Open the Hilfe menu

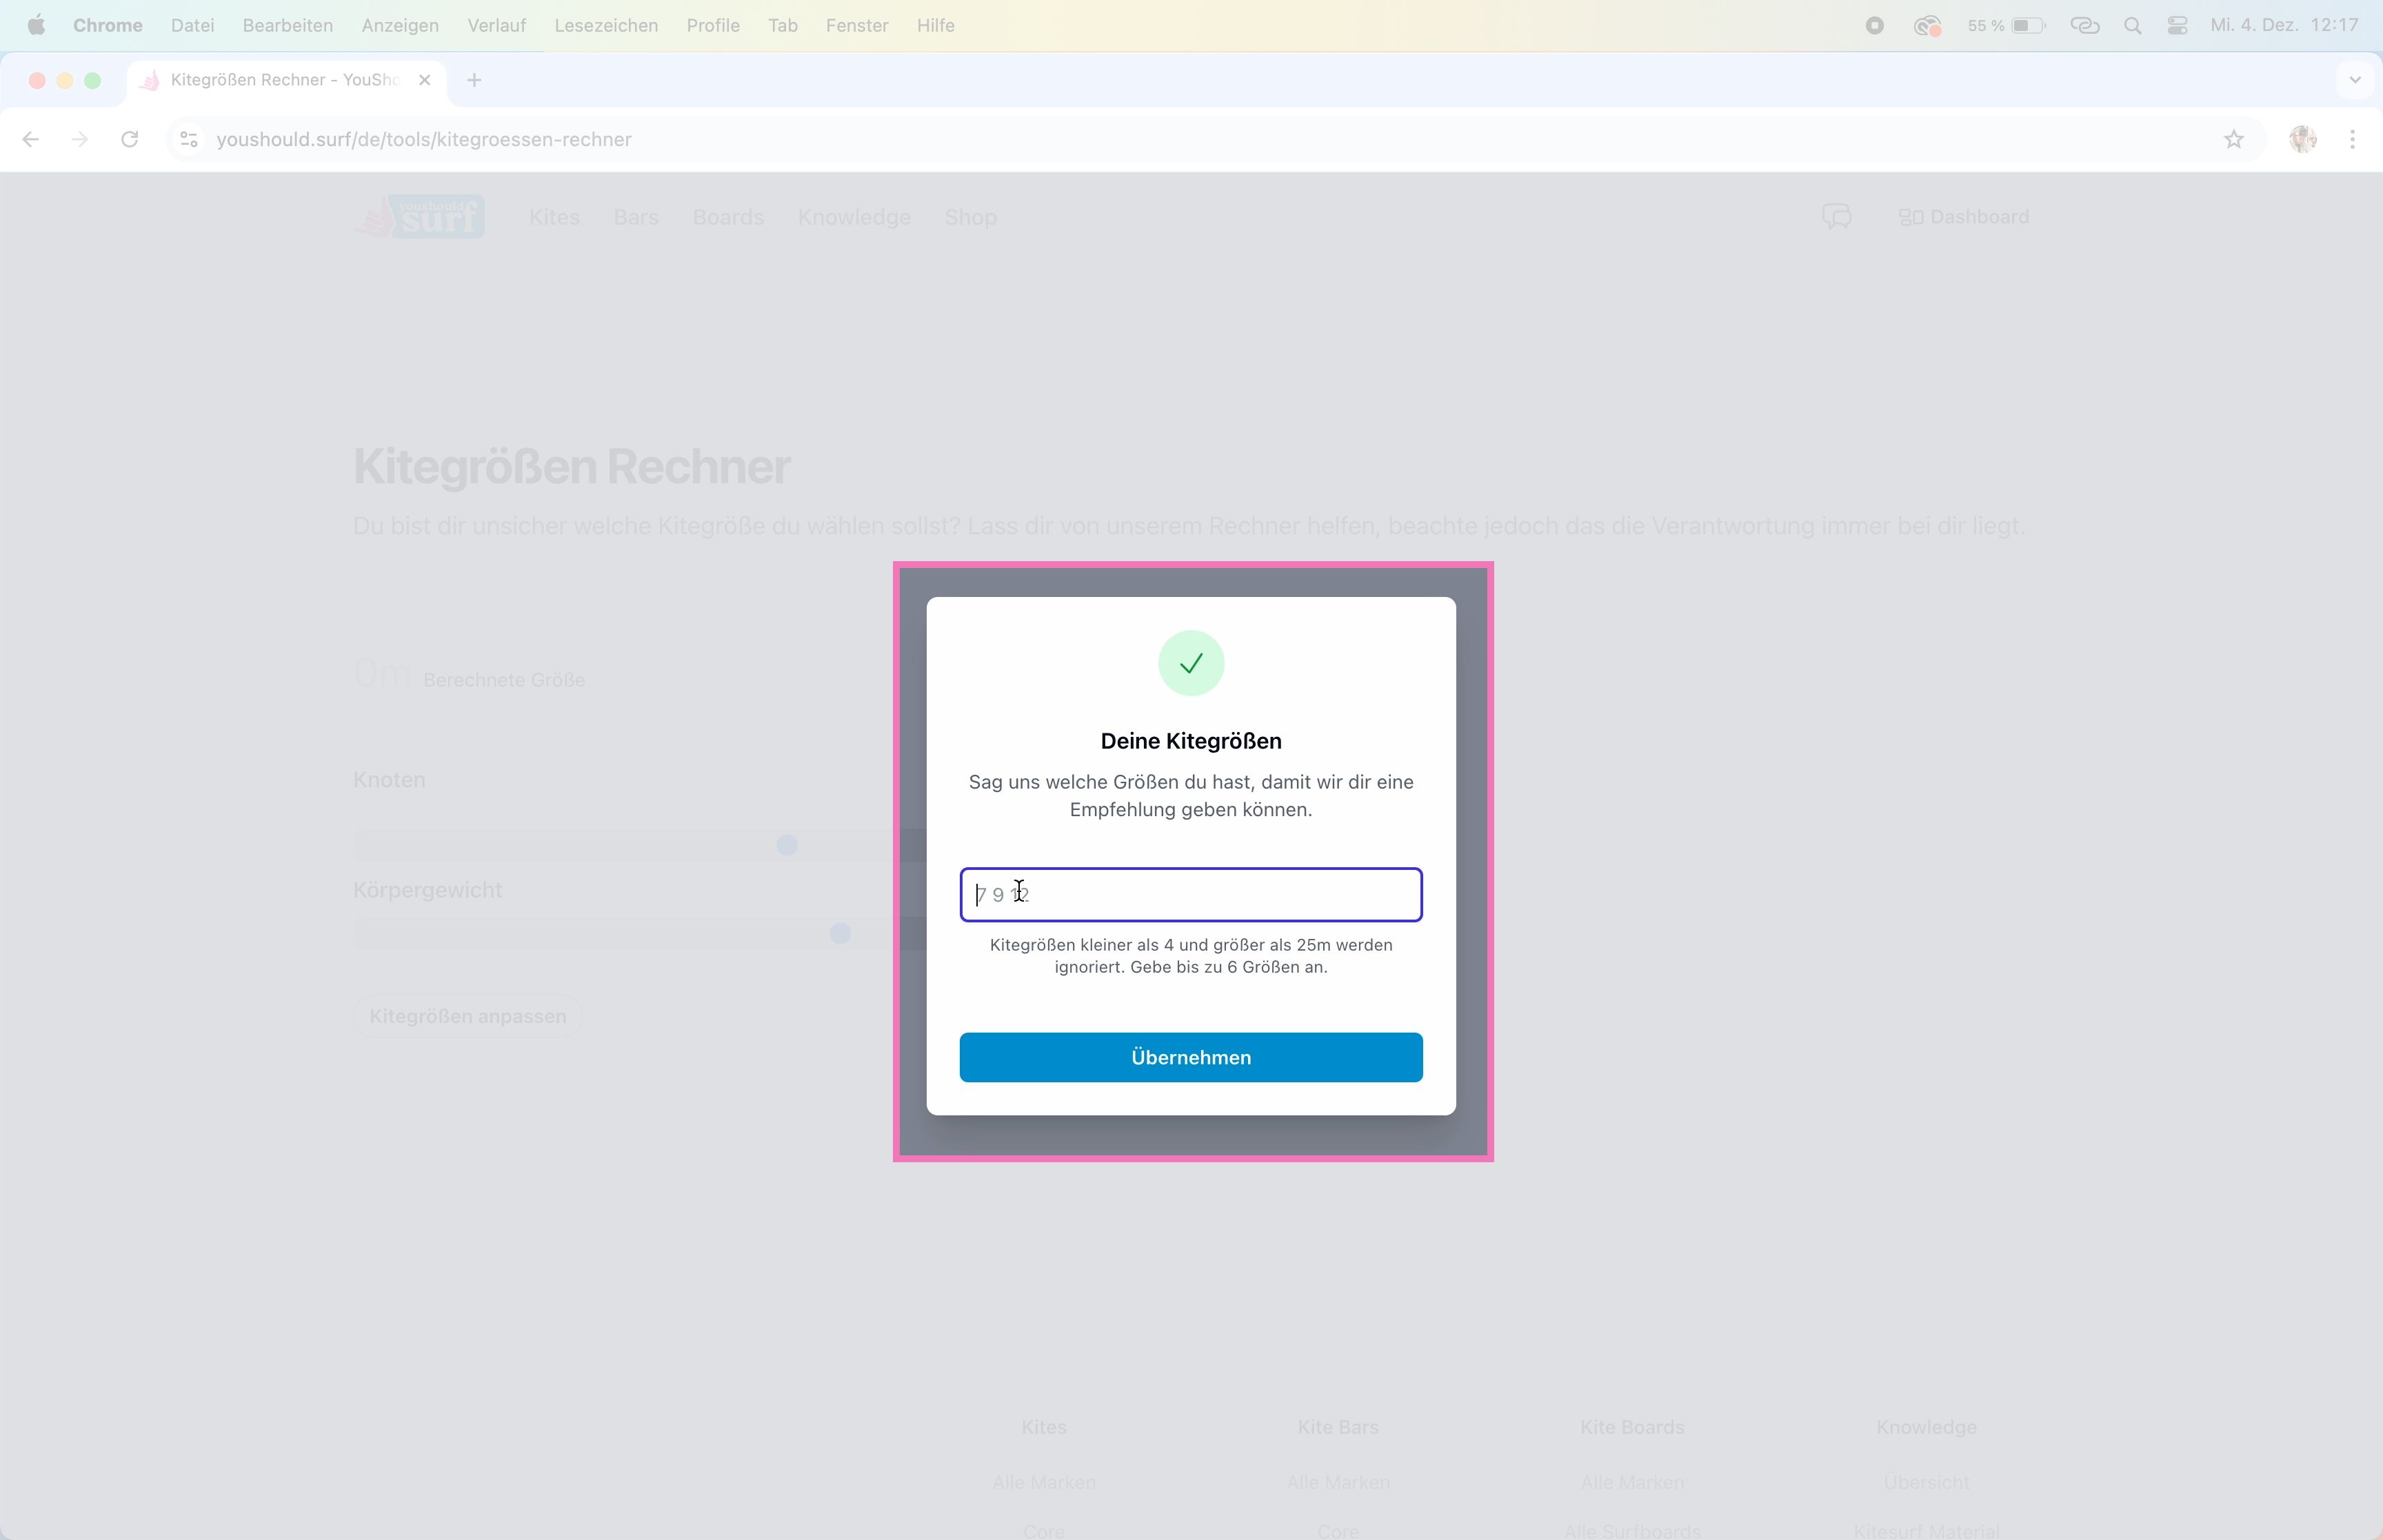[936, 25]
